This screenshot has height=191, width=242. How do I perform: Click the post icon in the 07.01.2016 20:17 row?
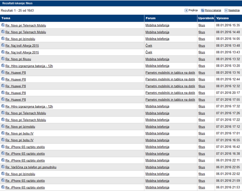(3, 93)
